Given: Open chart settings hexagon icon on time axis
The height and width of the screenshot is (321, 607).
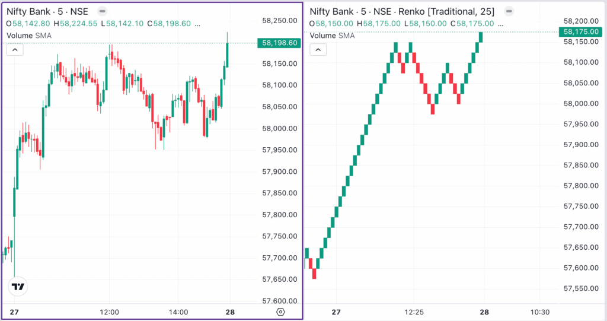Looking at the screenshot, I should [x=281, y=312].
